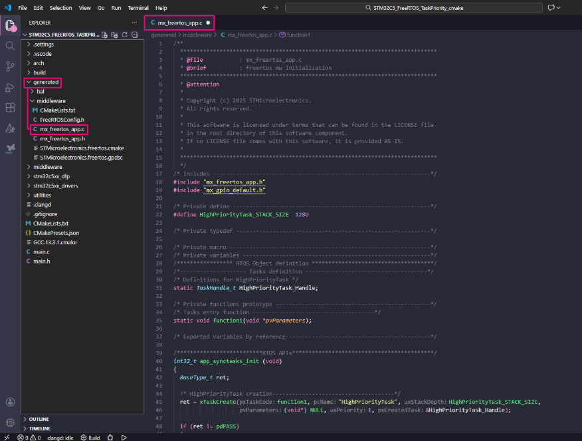Expand the stm32c5xx_drivers folder
Screen dimensions: 582x441
pos(55,186)
